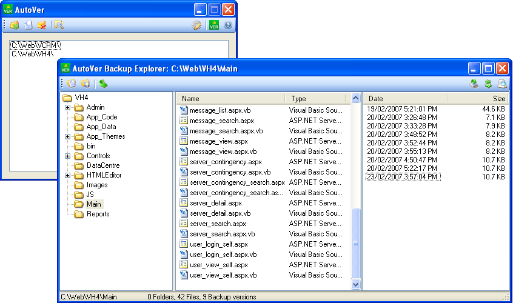Screen dimensions: 513x303
Task: Click the green VER about icon in AutoVer toolbar
Action: [x=214, y=25]
